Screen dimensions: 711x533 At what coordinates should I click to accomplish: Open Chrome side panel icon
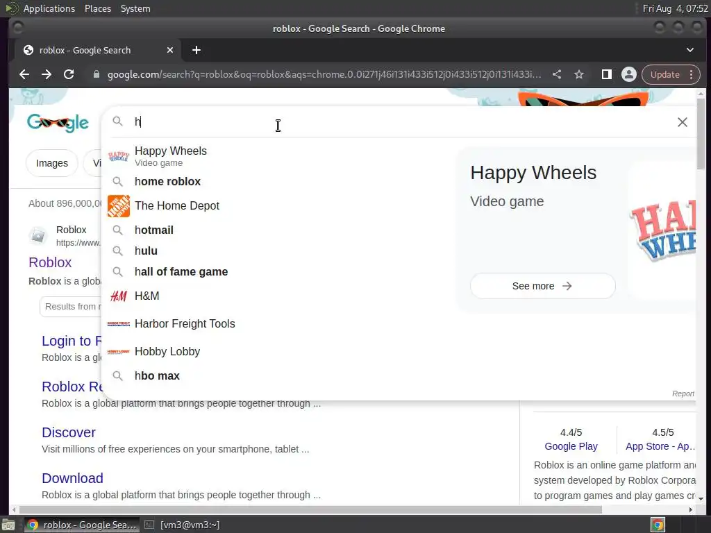coord(606,74)
